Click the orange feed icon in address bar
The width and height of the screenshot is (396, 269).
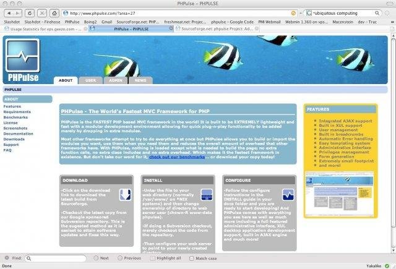[293, 13]
